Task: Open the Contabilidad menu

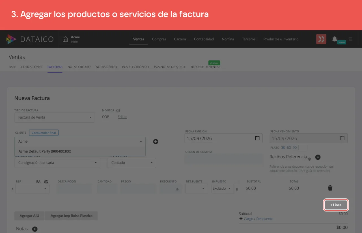Action: [204, 39]
